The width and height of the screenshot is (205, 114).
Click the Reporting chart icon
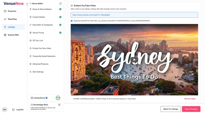5,19
